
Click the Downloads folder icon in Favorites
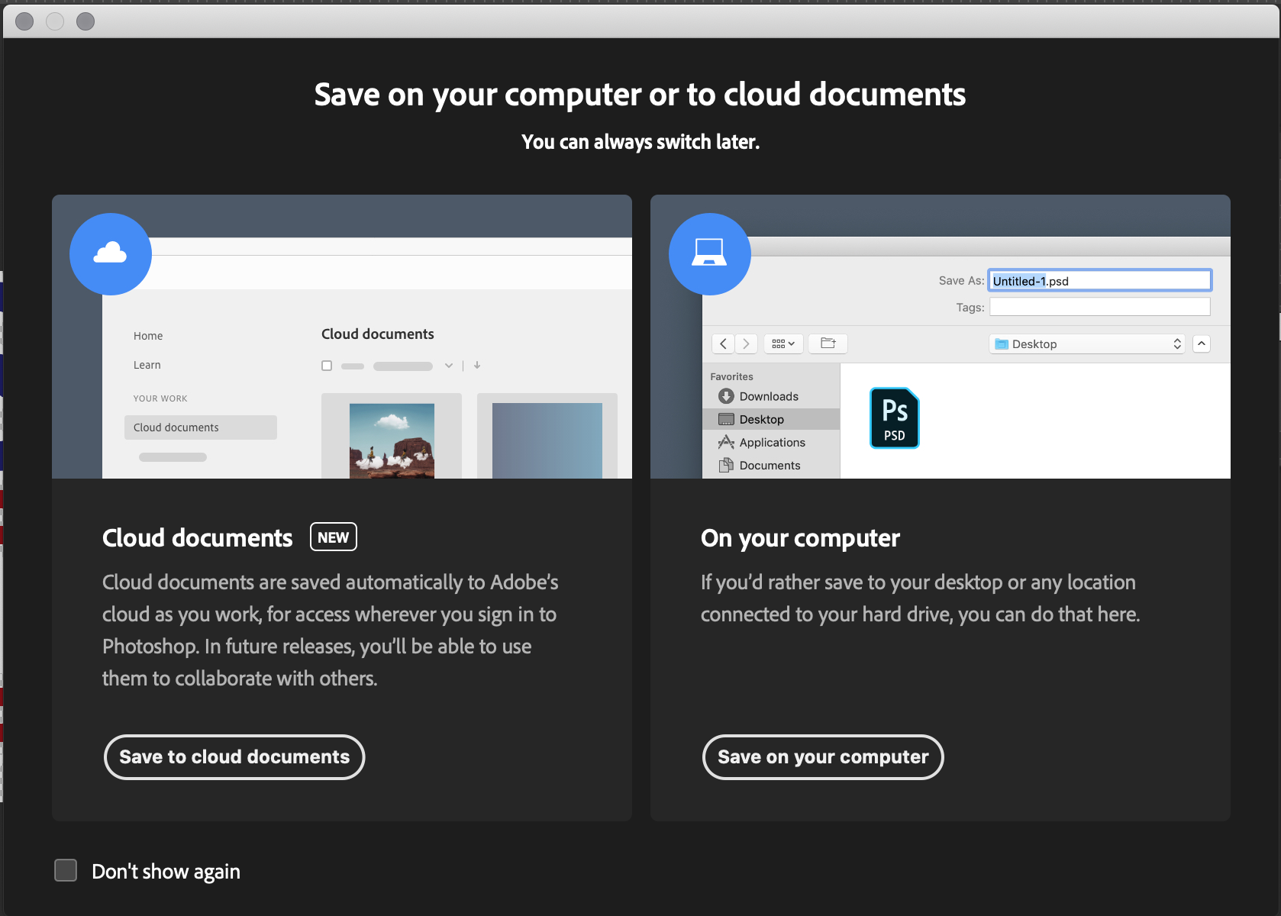tap(726, 396)
